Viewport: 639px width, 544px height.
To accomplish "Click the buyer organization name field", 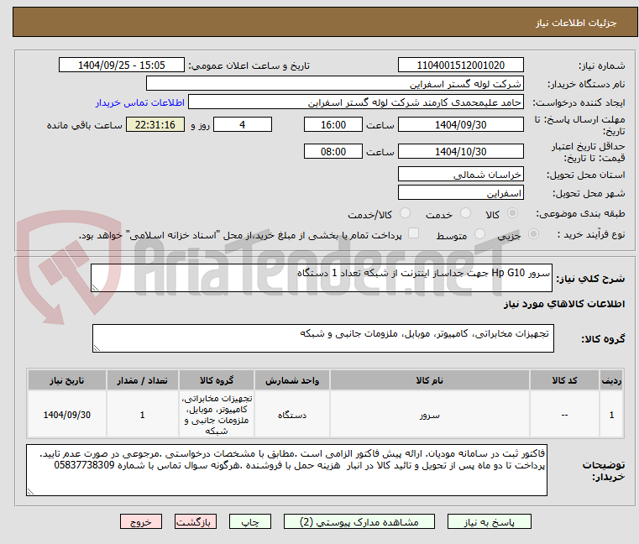I will (x=334, y=84).
